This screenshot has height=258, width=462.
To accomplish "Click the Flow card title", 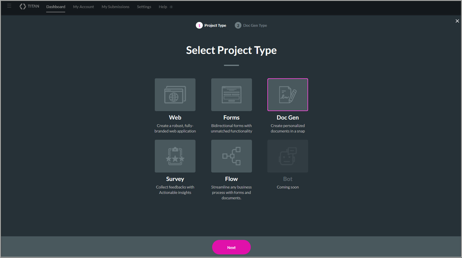I will [x=231, y=179].
